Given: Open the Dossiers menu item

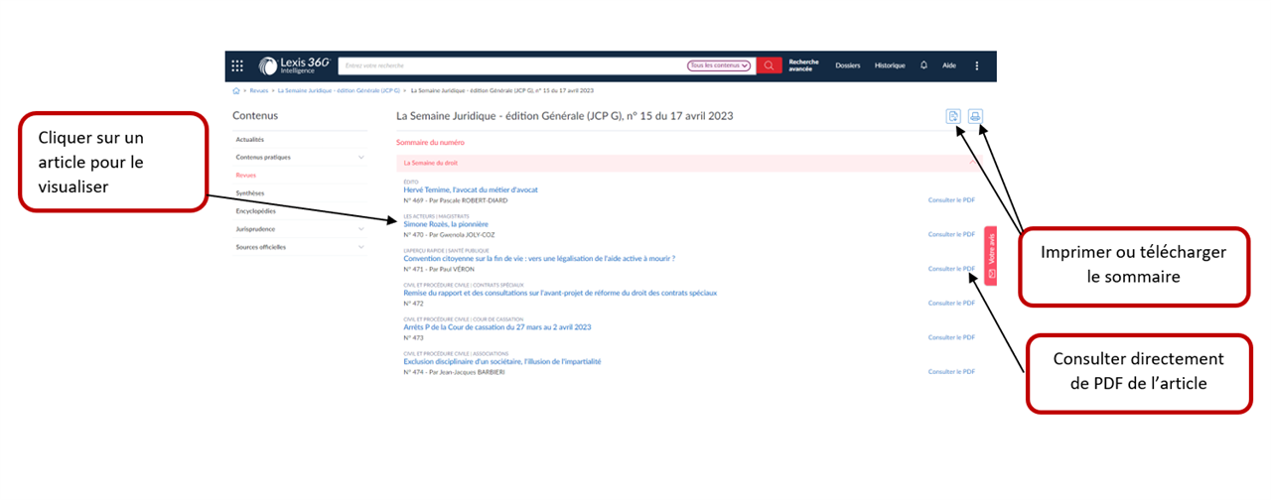Looking at the screenshot, I should [847, 65].
